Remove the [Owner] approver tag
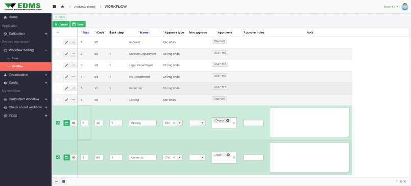411x186 pixels. click(x=228, y=120)
